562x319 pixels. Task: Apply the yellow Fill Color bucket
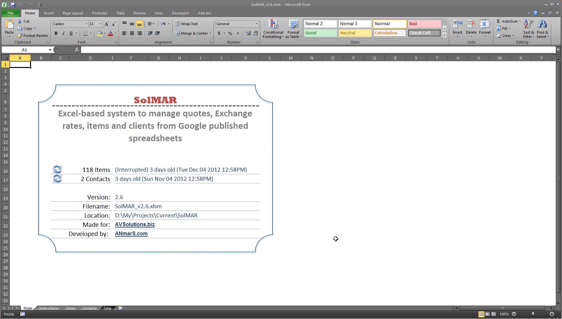[x=100, y=33]
